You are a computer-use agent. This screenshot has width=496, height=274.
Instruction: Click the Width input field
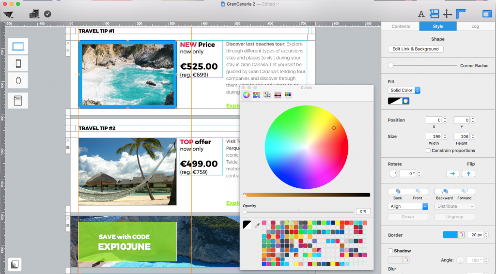(x=434, y=137)
